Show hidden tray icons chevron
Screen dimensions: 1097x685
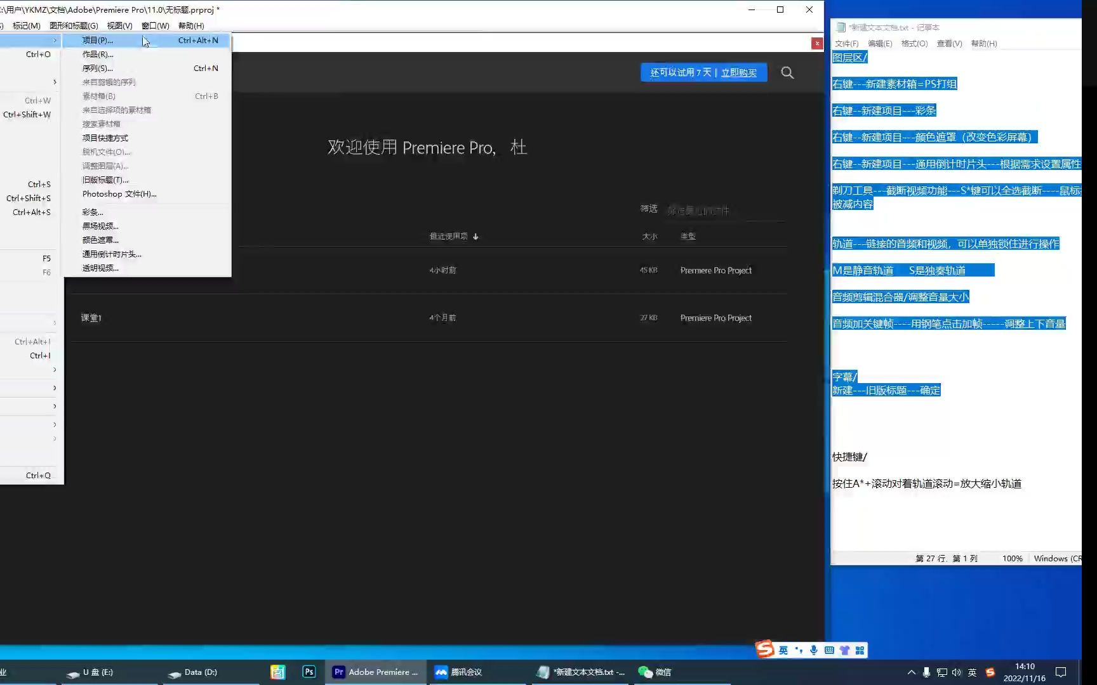pos(912,672)
